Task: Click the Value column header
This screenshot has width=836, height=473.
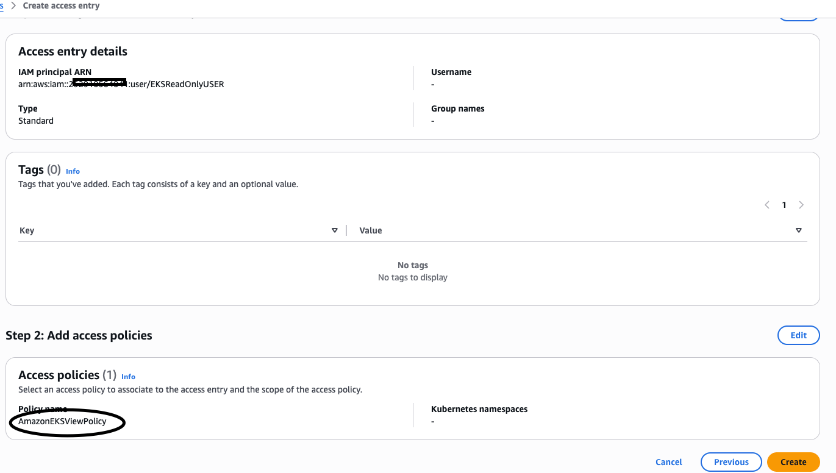Action: point(371,230)
